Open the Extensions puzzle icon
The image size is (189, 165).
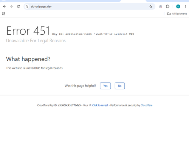pos(167,6)
